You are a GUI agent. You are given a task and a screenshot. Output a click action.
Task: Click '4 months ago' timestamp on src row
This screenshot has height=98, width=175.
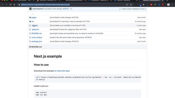coord(140,22)
